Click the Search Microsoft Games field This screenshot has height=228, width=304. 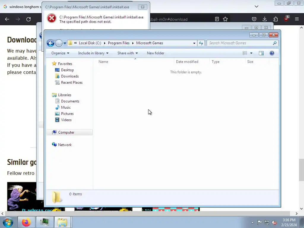point(242,43)
